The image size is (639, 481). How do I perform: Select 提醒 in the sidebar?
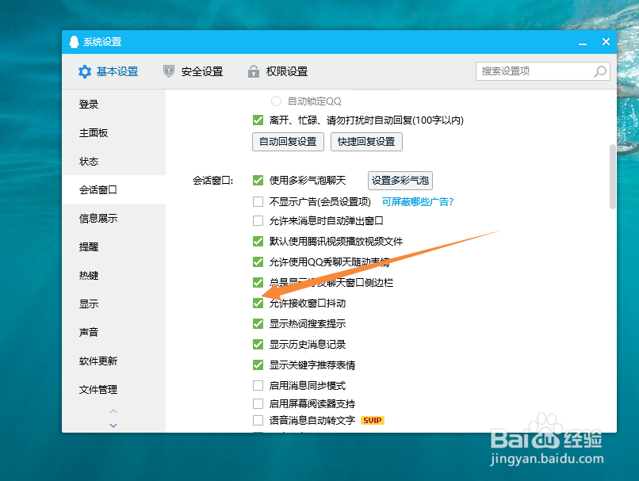[113, 246]
